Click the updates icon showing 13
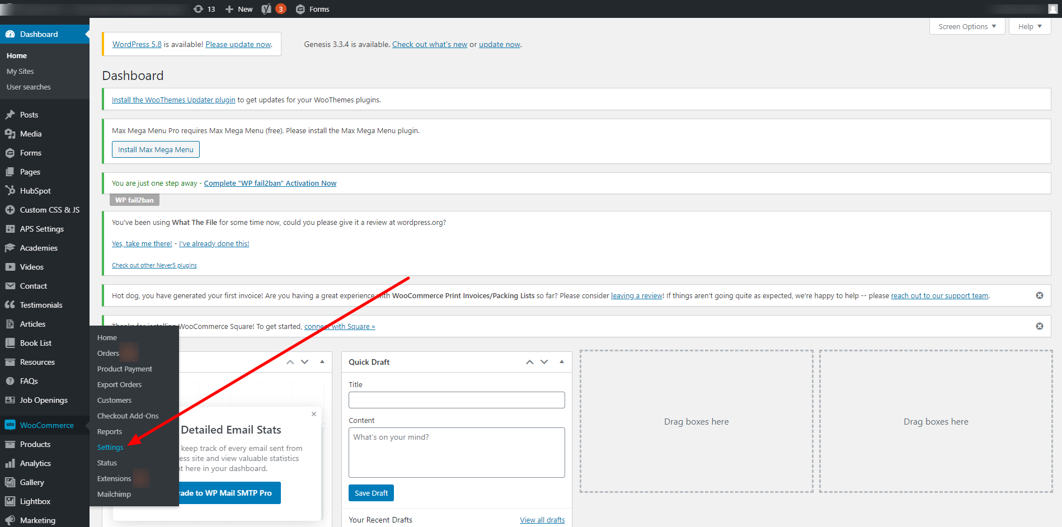Screen dimensions: 1062x527 204,9
